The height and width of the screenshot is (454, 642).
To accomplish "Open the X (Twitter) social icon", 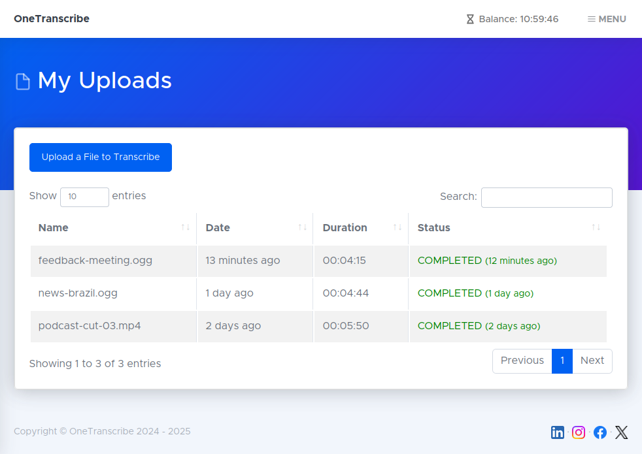I will [621, 432].
